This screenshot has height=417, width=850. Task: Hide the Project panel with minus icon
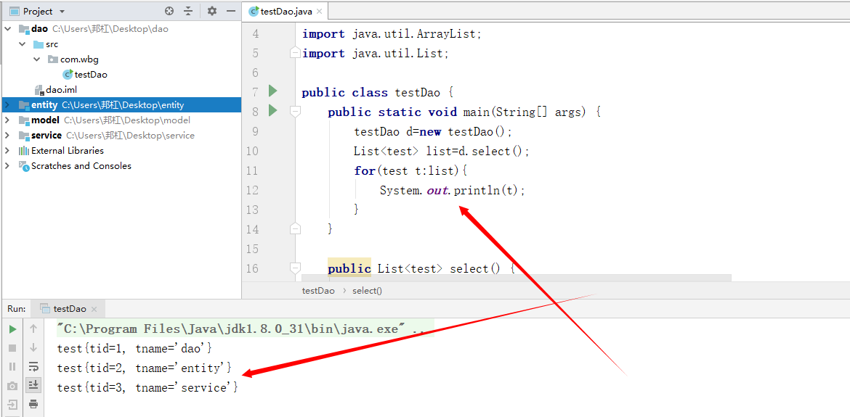pos(231,11)
